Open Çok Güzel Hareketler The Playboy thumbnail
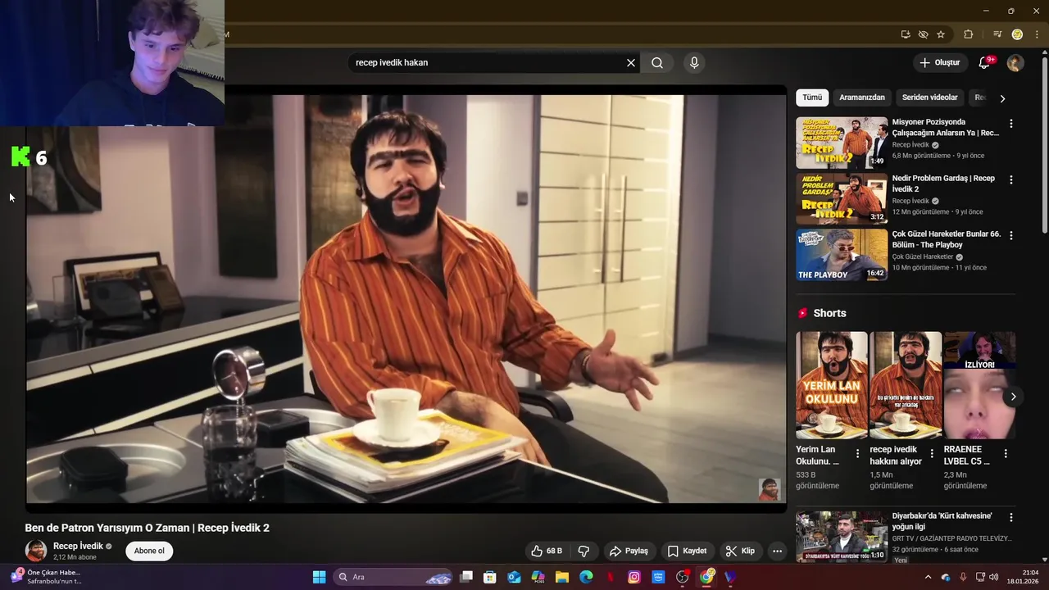Screen dimensions: 1049x590 pyautogui.click(x=842, y=254)
